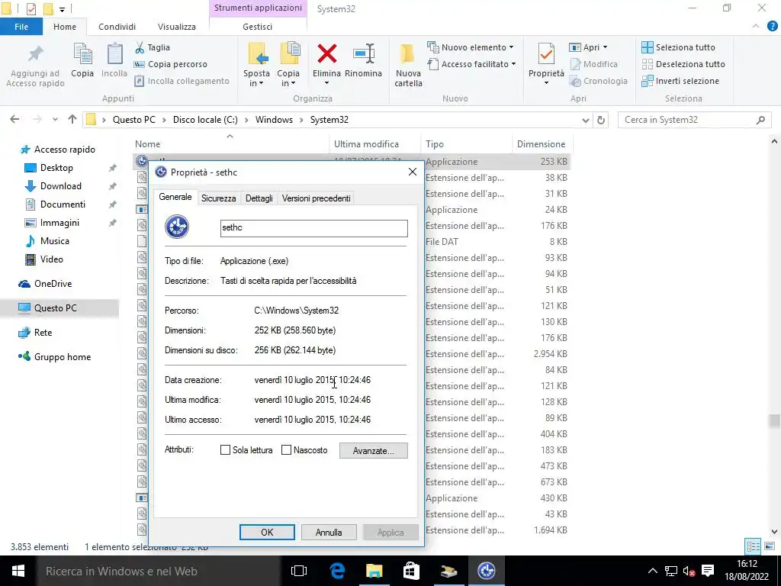Open Gruppo home in the sidebar

63,357
